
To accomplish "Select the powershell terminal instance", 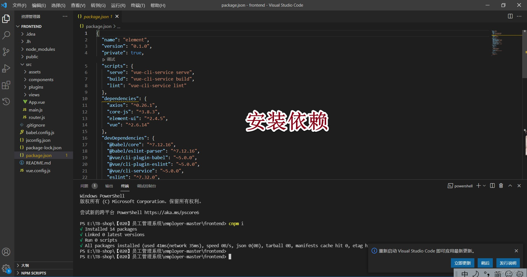I will 460,186.
